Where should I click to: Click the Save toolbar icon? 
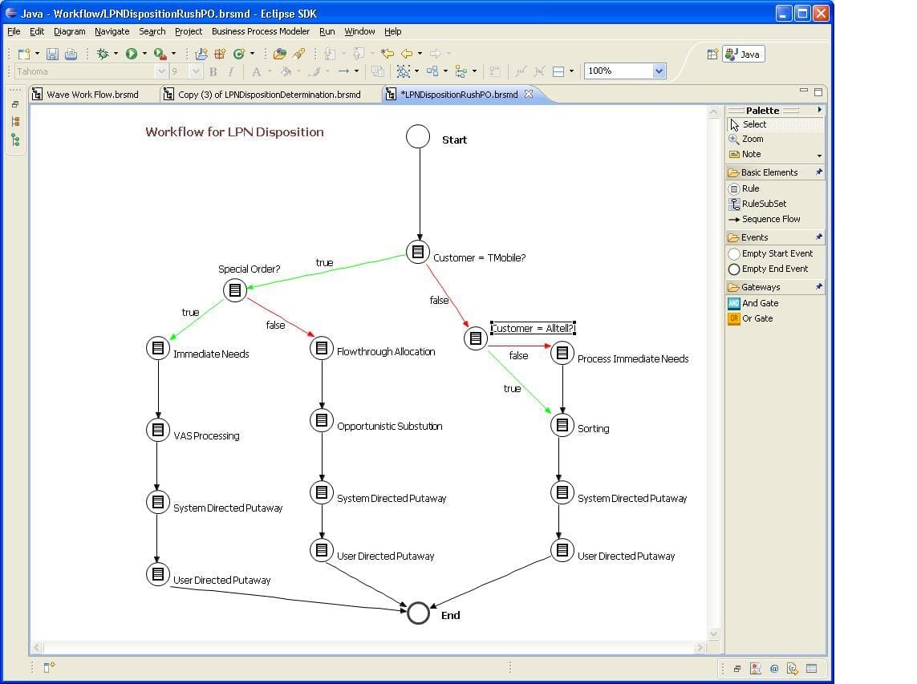[x=52, y=55]
